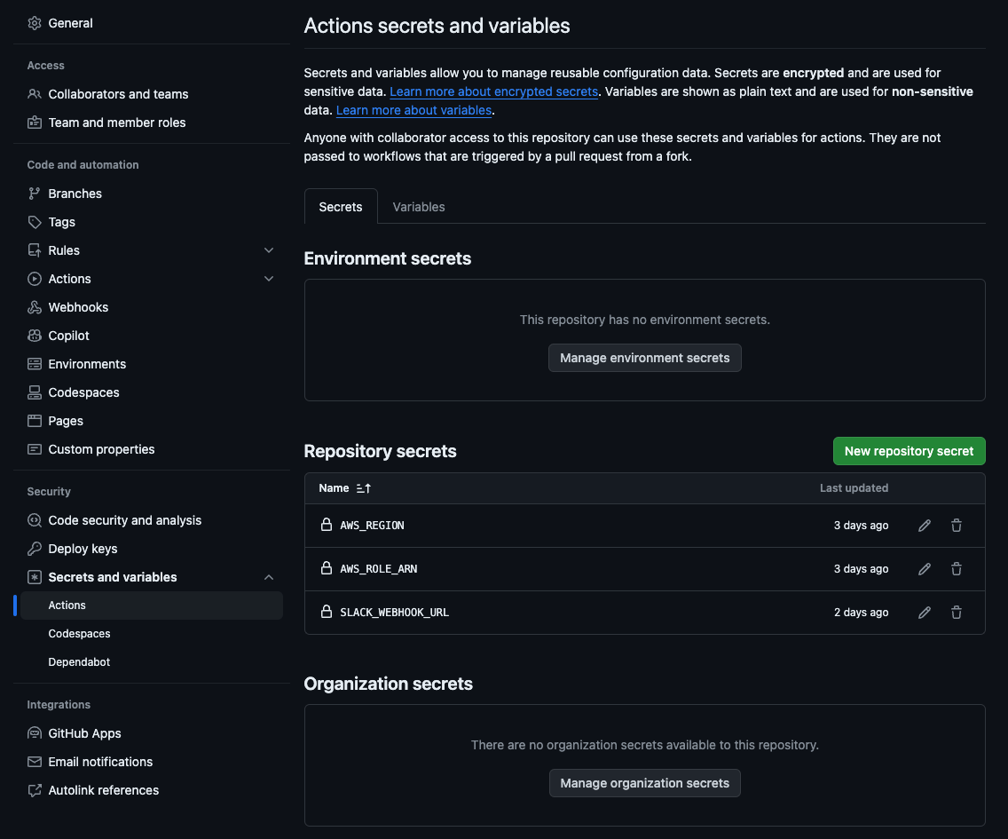Collapse the Secrets and variables section chevron
1008x839 pixels.
[x=269, y=577]
